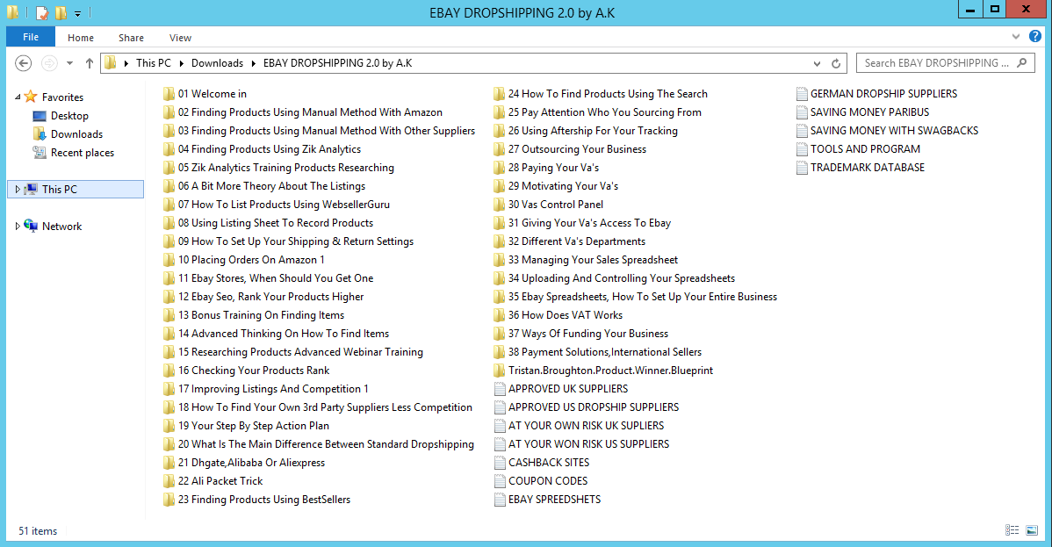
Task: Select '15 Researching Products Advanced Webinar Training'
Action: (x=300, y=352)
